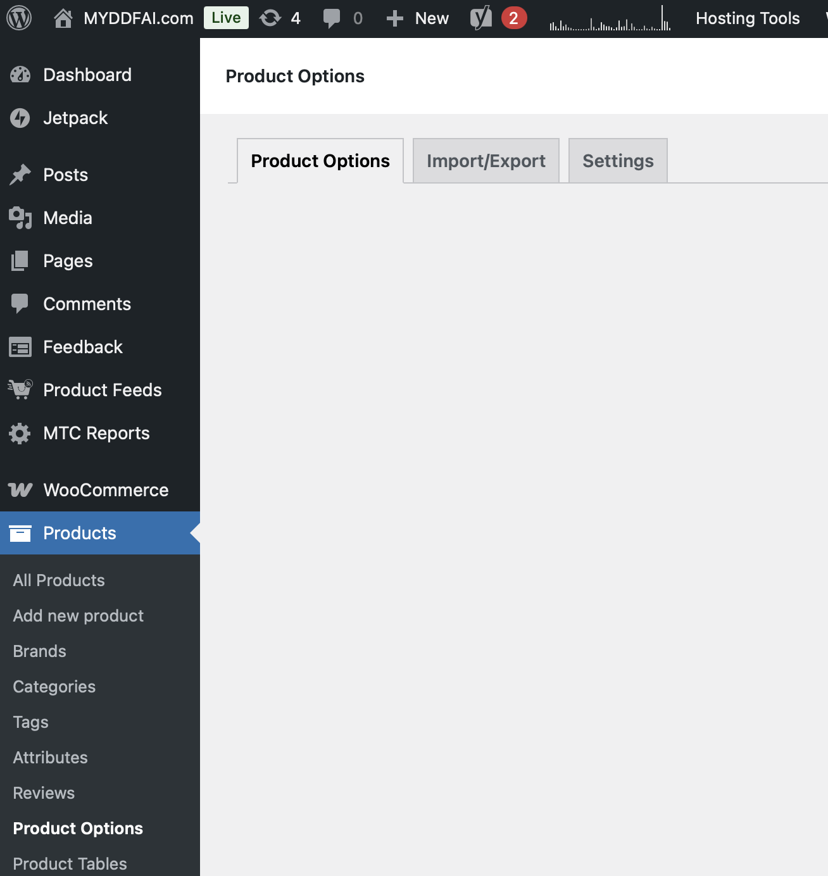Click the MTC Reports gear icon

pyautogui.click(x=20, y=433)
